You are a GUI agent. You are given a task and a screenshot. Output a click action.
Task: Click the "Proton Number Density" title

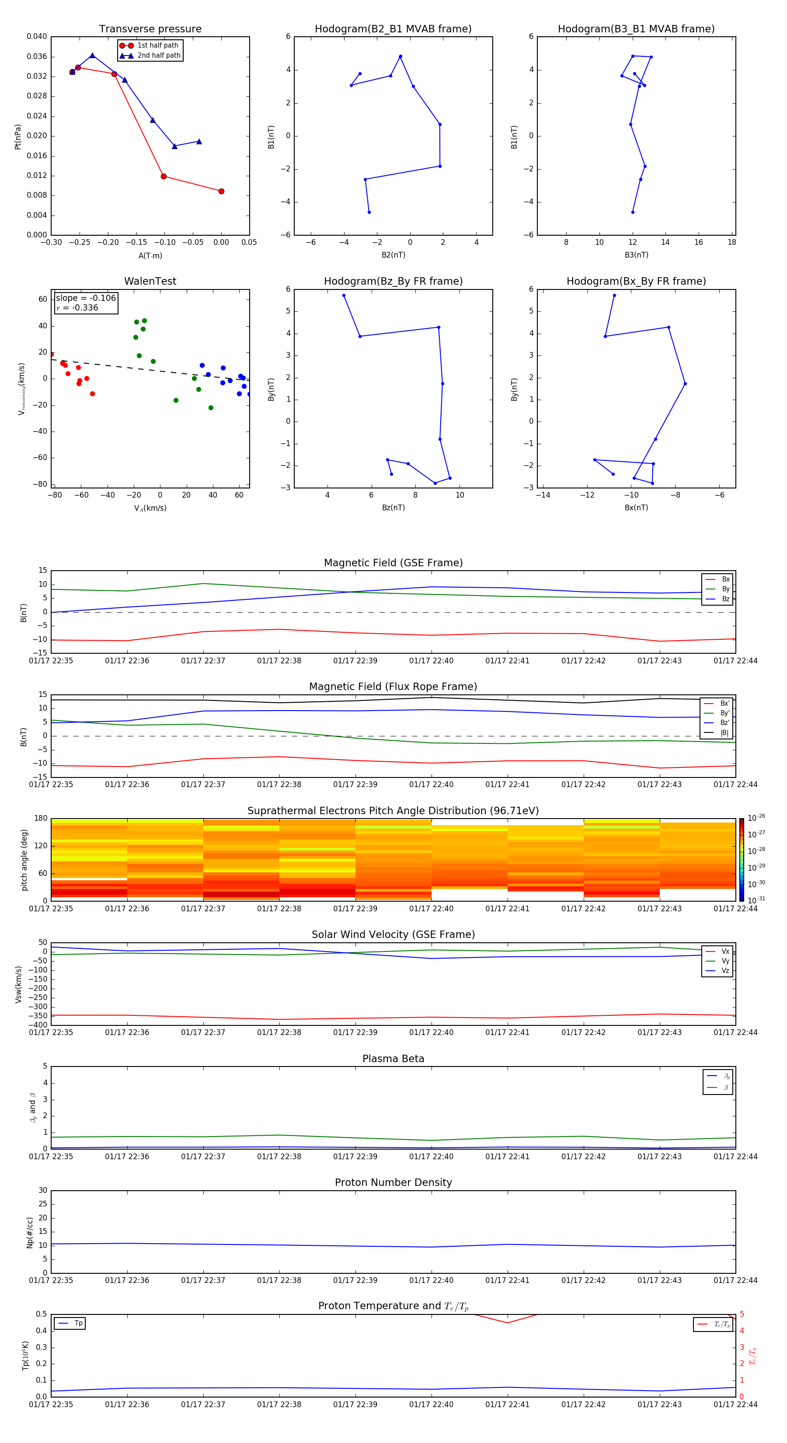pos(393,1182)
